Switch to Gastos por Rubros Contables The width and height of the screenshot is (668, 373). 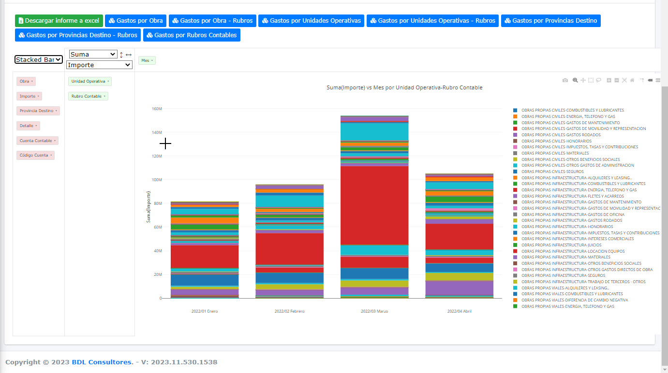193,35
